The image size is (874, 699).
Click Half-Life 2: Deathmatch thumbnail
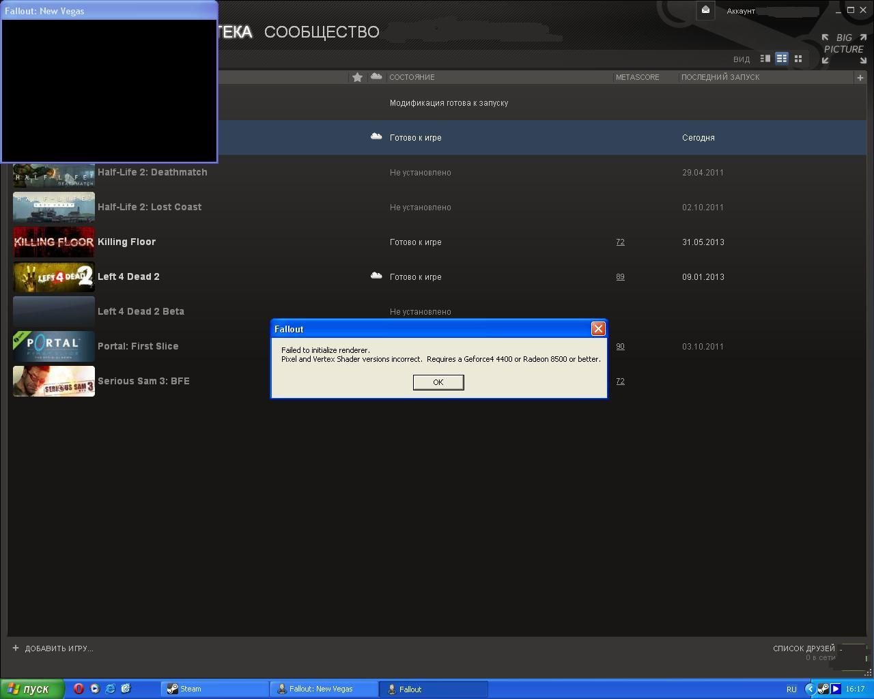click(54, 175)
